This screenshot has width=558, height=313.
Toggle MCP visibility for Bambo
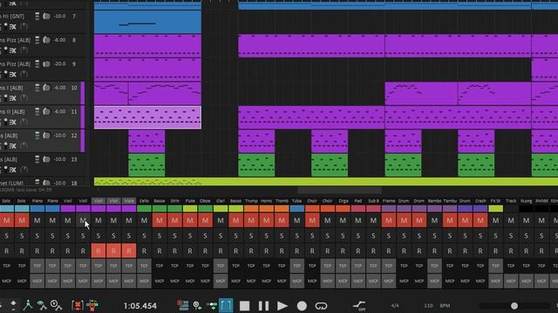click(x=434, y=281)
